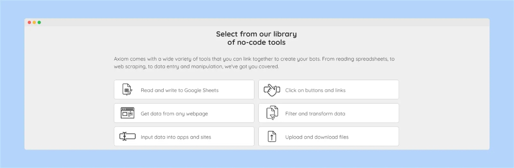Screen dimensions: 514x168
Task: Click 'web scraping' in the description text
Action: tap(130, 67)
